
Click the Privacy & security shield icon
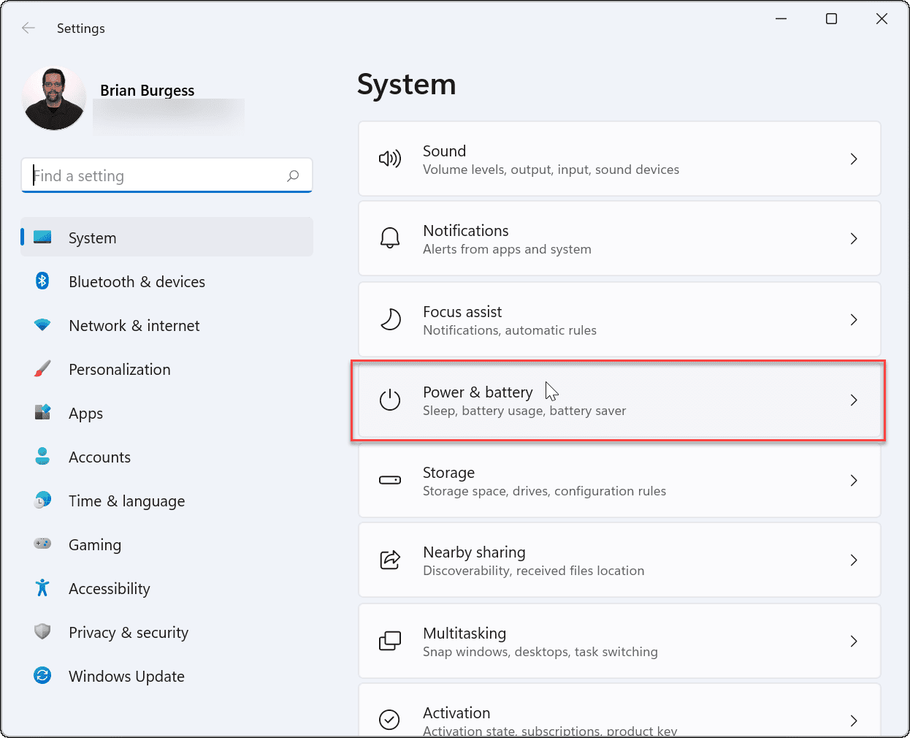click(42, 632)
